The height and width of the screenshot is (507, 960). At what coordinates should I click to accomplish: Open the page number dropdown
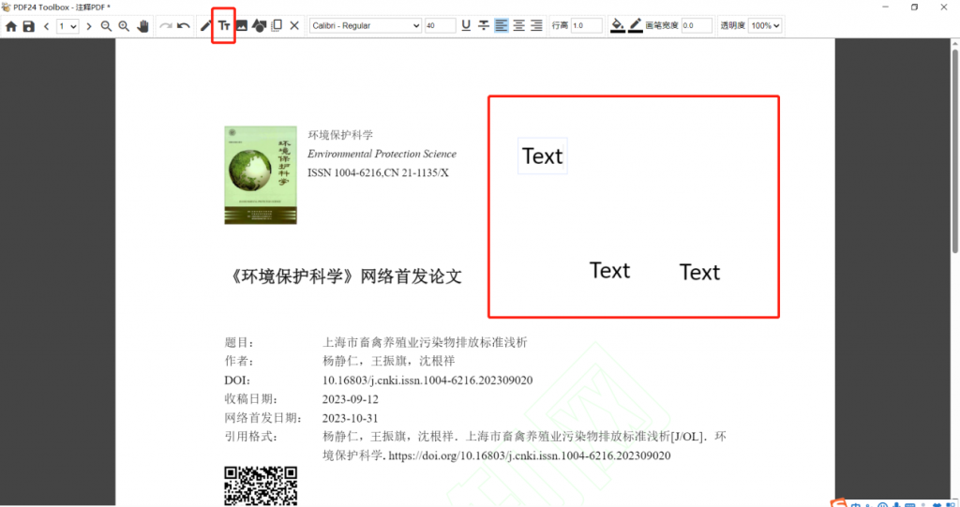pyautogui.click(x=67, y=26)
